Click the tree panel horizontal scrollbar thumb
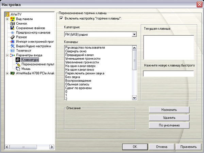The width and height of the screenshot is (204, 153). point(23,147)
